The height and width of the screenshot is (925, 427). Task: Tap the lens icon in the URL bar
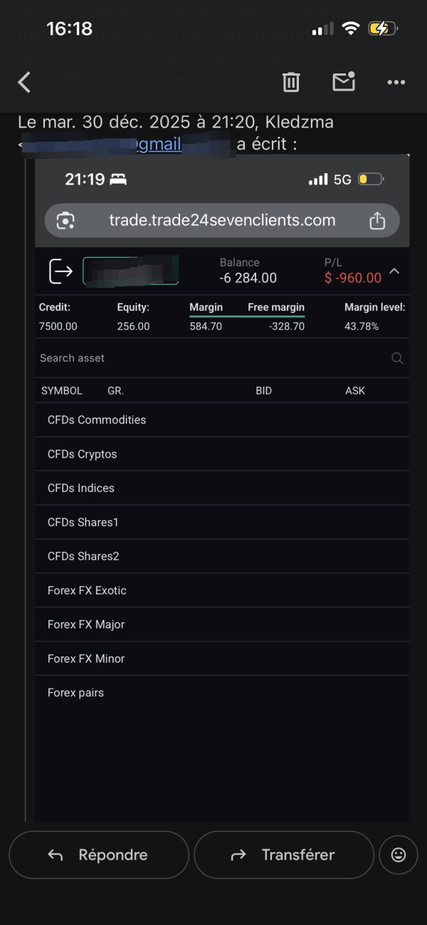tap(65, 221)
